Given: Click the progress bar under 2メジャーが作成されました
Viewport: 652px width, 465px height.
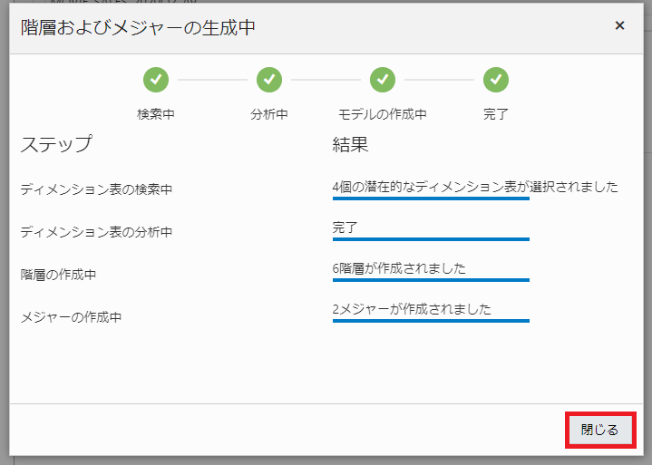Looking at the screenshot, I should [431, 321].
